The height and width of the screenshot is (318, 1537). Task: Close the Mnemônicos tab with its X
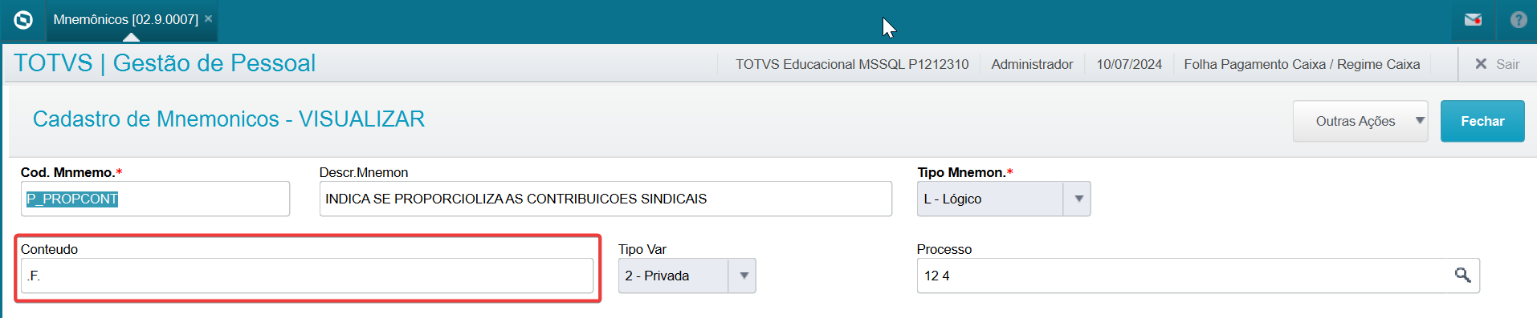pos(208,18)
